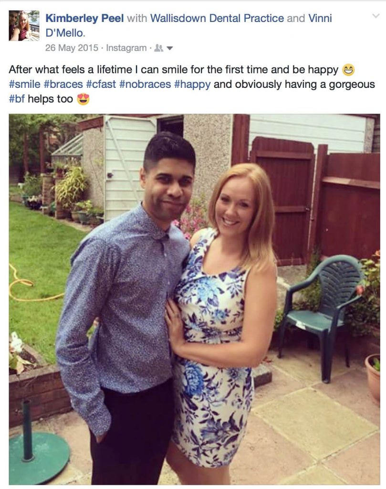Open the Instagram source link
Screen dimensions: 386x489
coord(126,48)
